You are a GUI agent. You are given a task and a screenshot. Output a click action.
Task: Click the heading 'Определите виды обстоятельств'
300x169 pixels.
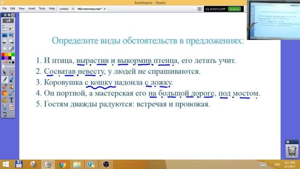(x=148, y=41)
